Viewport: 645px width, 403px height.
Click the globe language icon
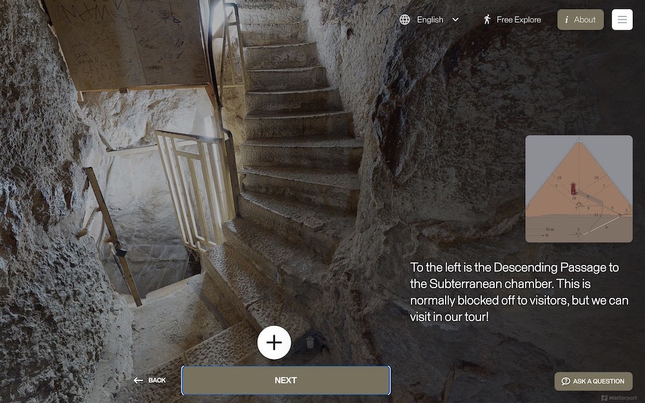[405, 19]
